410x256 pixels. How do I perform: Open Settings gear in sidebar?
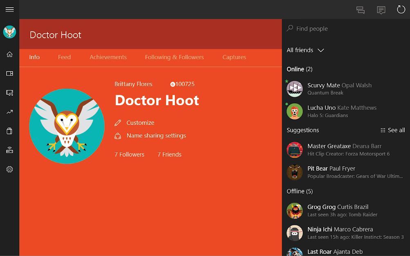click(x=9, y=169)
